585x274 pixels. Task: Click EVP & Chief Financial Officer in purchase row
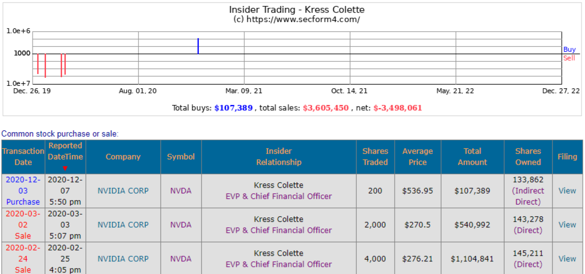pyautogui.click(x=278, y=196)
